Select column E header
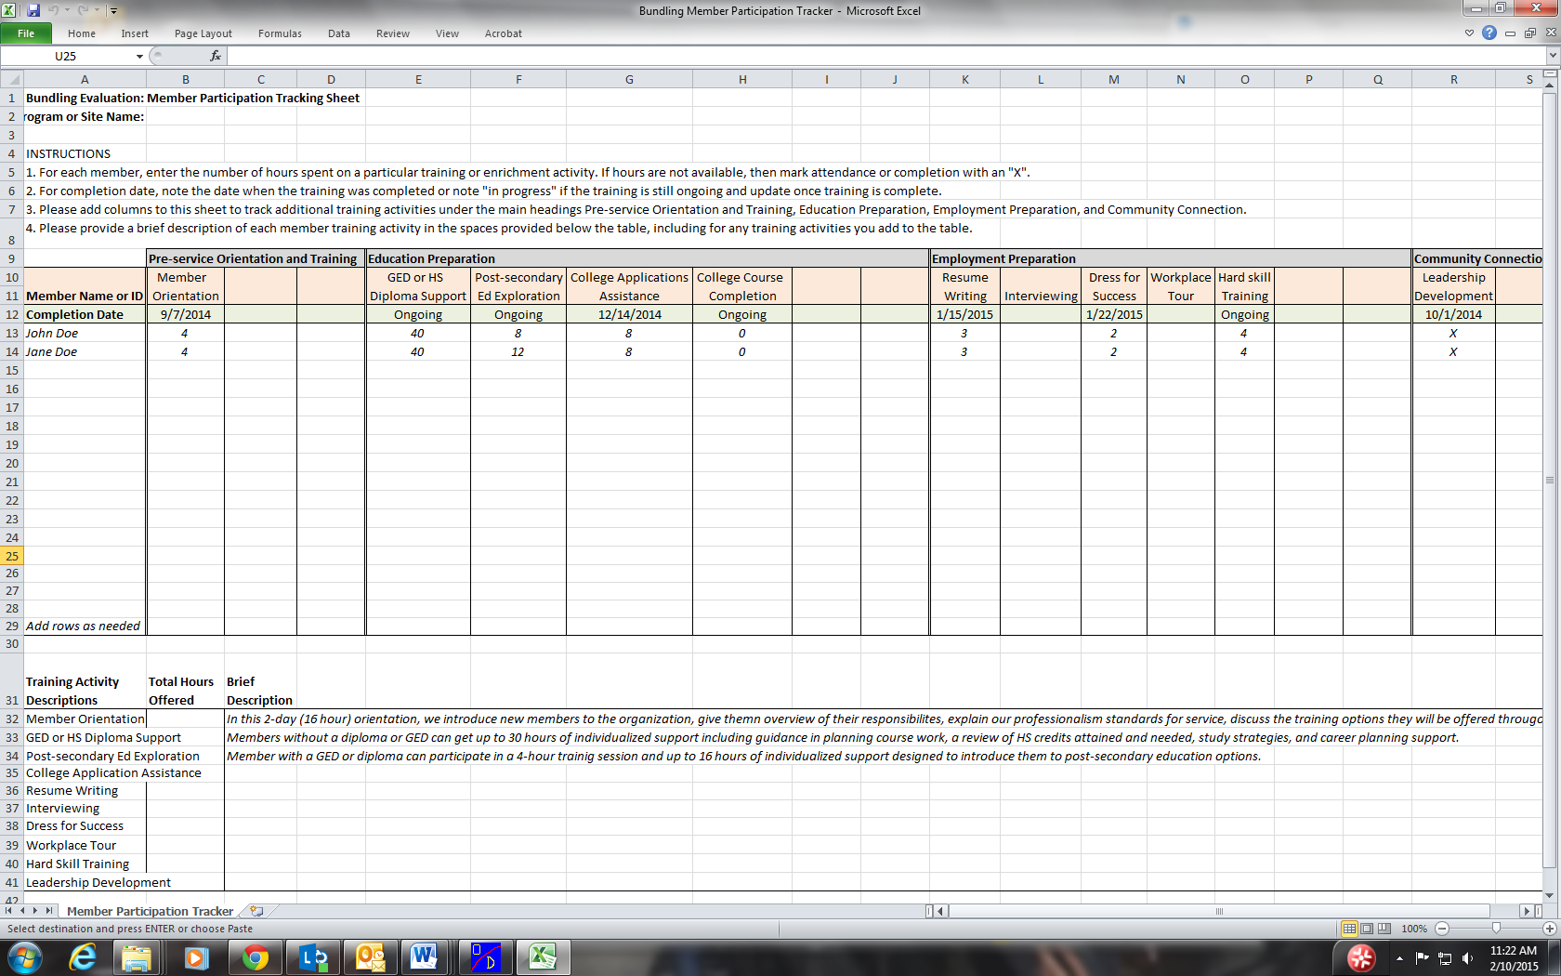Viewport: 1561px width, 976px height. click(x=418, y=80)
